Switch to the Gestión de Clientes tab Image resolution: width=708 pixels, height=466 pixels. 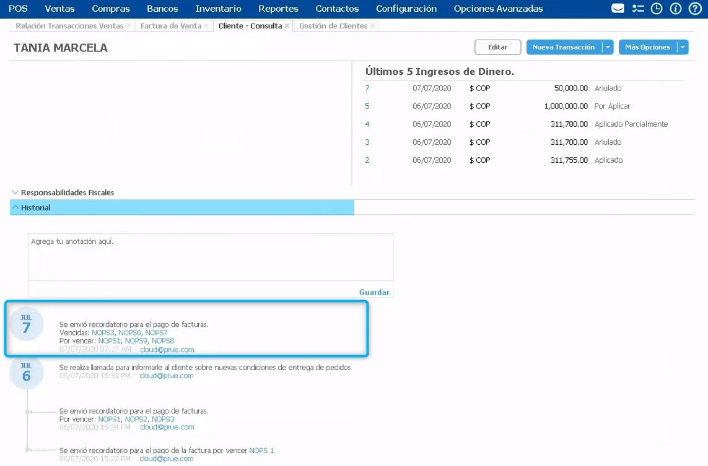(333, 26)
